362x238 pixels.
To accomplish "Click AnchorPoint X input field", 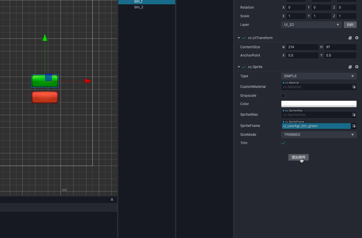I will pos(302,55).
